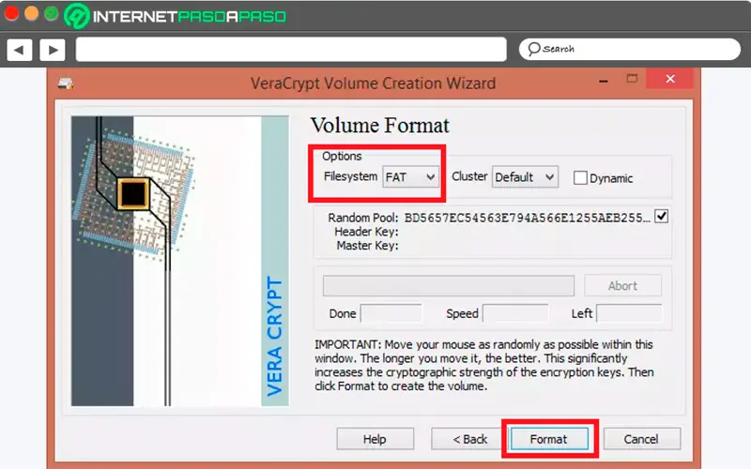The height and width of the screenshot is (469, 751).
Task: Click the browser forward arrow button
Action: pos(53,50)
